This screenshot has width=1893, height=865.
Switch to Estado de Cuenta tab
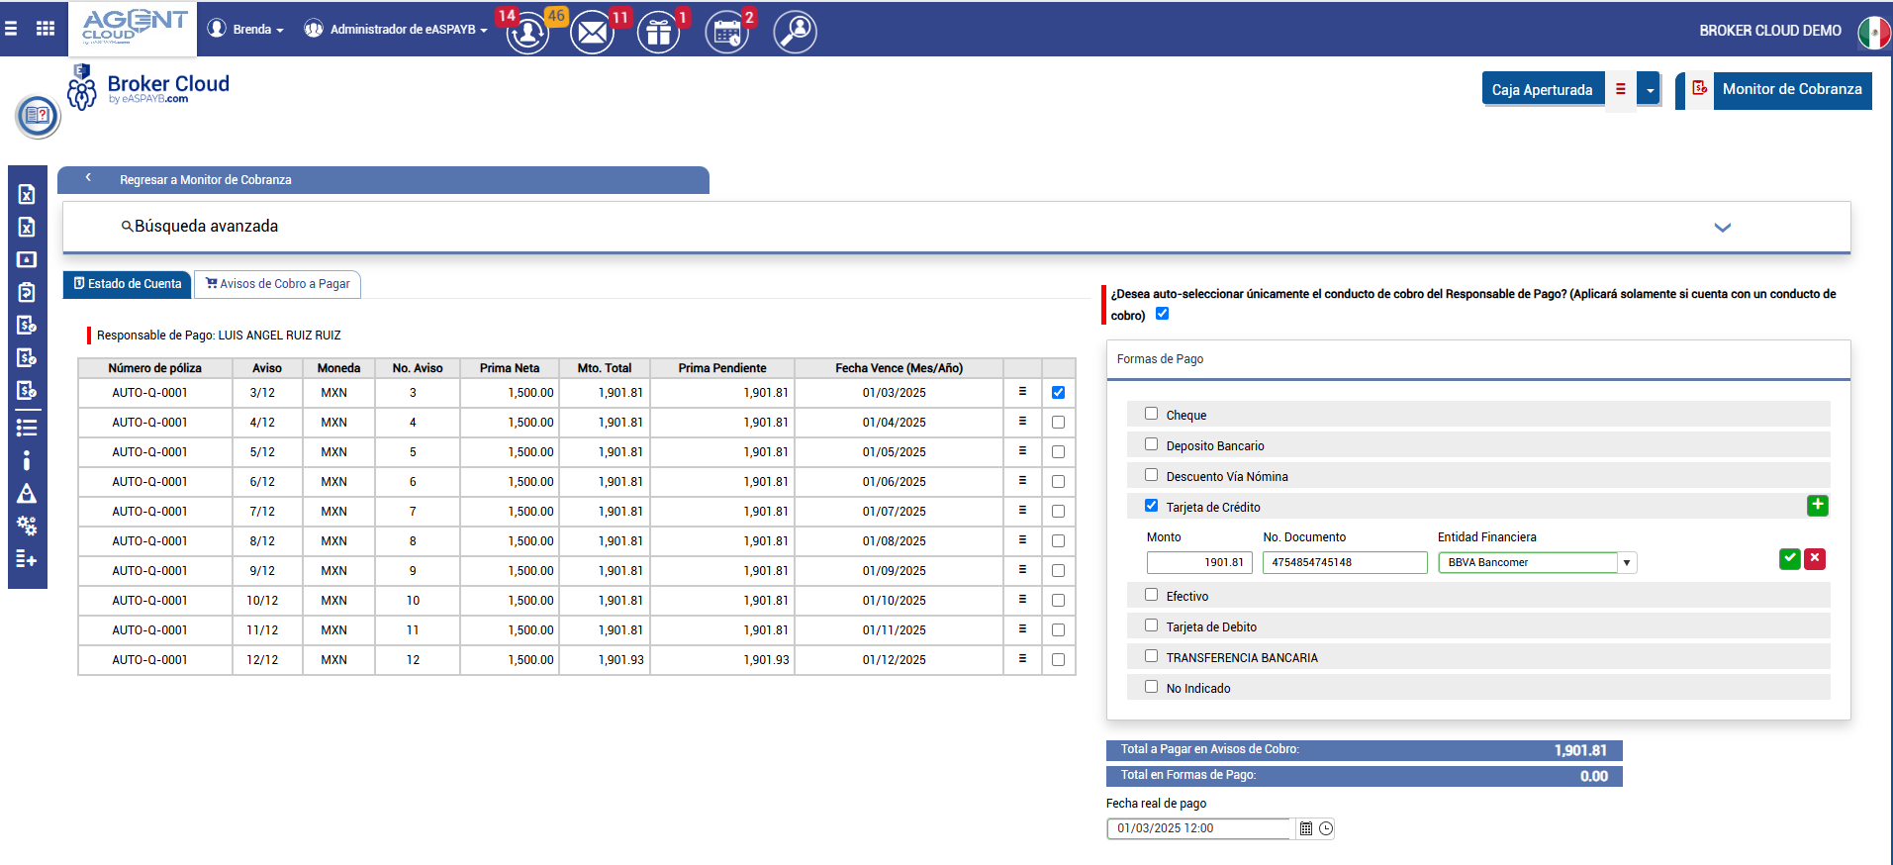point(128,284)
